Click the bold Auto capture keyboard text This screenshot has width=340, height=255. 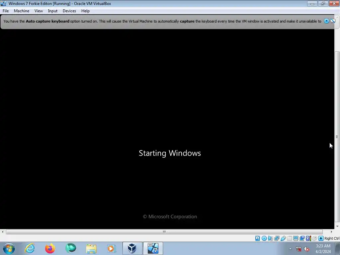(47, 21)
